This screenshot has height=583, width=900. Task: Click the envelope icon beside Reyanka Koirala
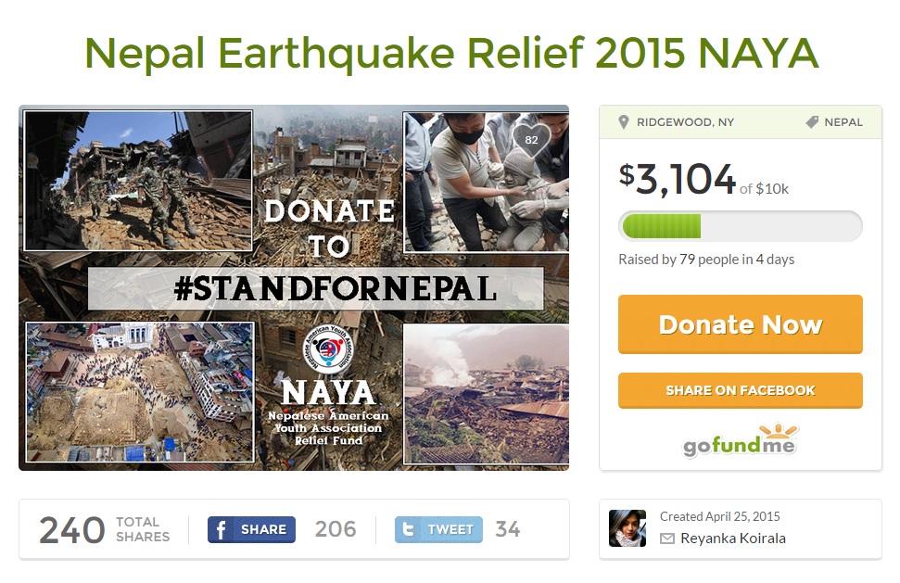(x=667, y=539)
